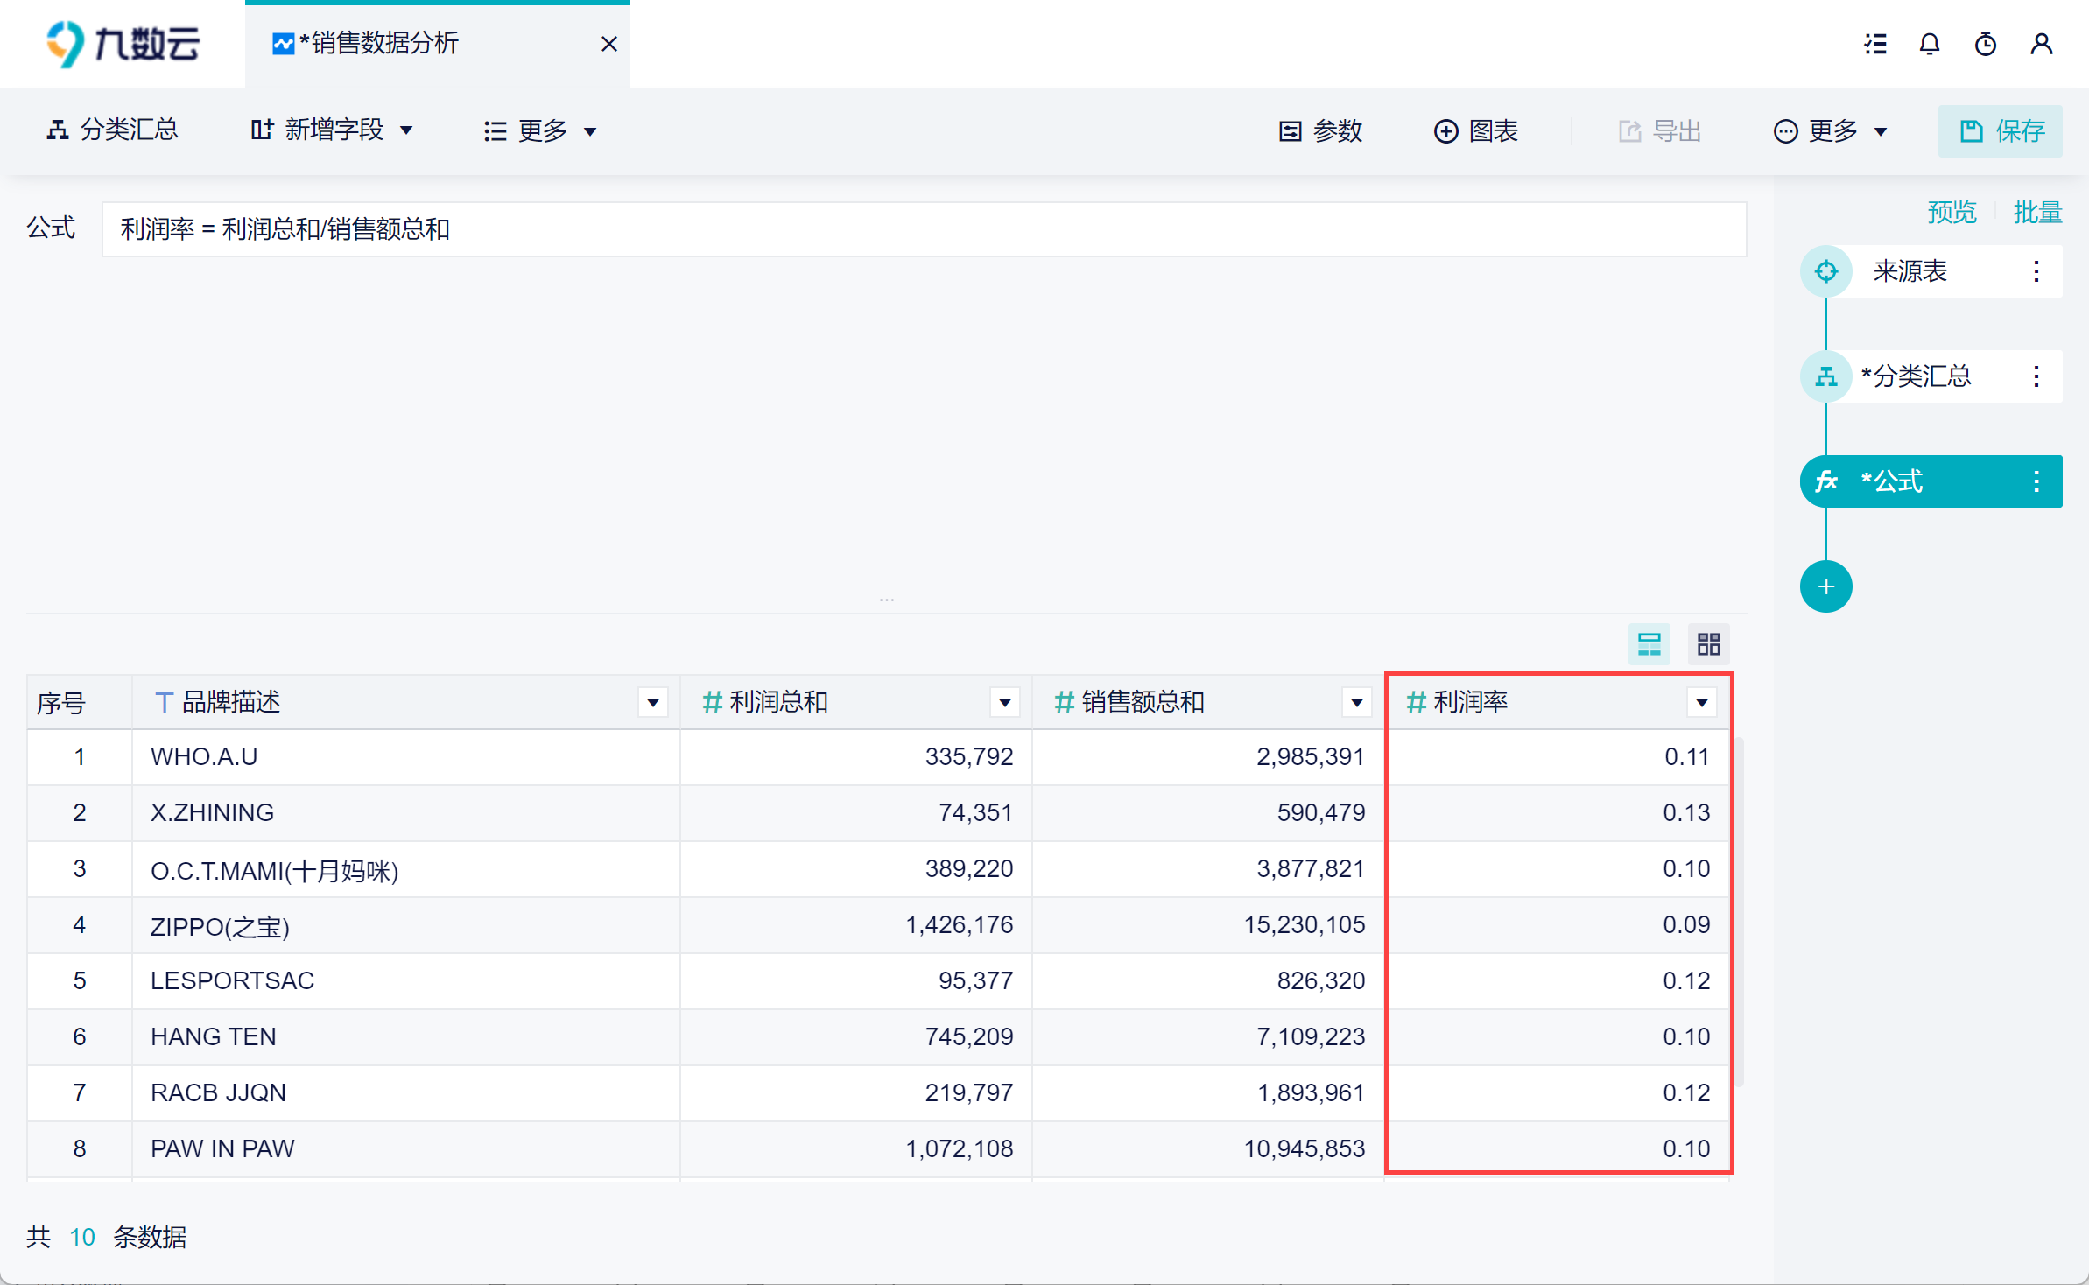Switch to table list view
The width and height of the screenshot is (2089, 1285).
pyautogui.click(x=1649, y=644)
